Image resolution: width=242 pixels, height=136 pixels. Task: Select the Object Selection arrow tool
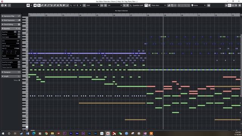point(39,5)
